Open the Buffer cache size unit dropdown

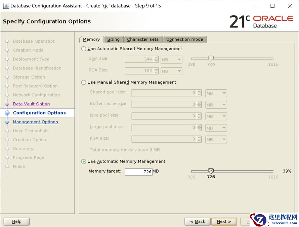click(x=216, y=105)
